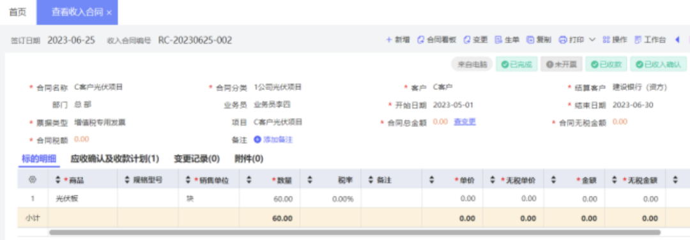Click the 签订日期 value 2023-06-25
Viewport: 690px width, 240px height.
pyautogui.click(x=72, y=40)
